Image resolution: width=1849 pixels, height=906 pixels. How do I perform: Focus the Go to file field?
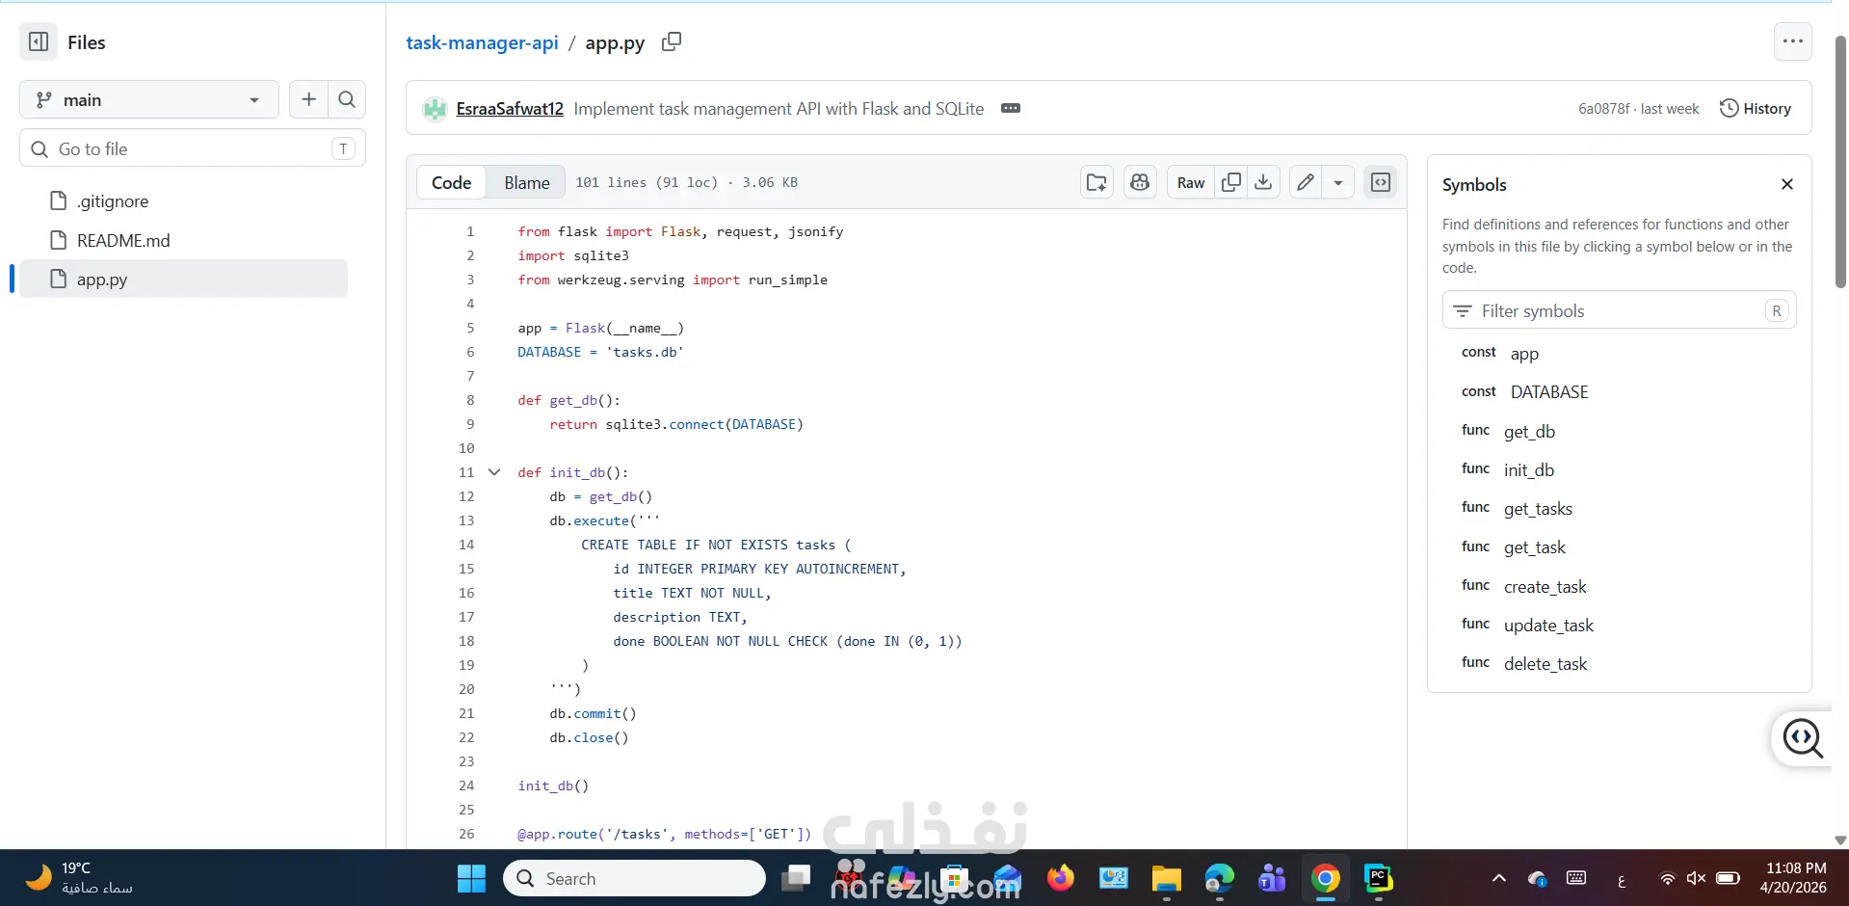click(x=193, y=148)
